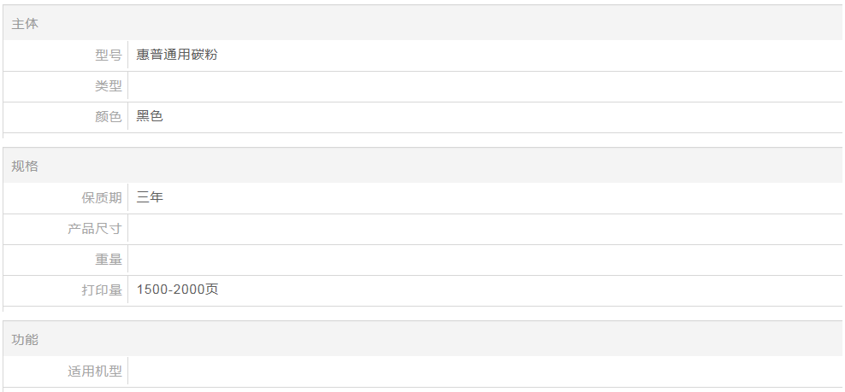Select the 三年 warranty value
Screen dimensions: 845x392
click(150, 198)
